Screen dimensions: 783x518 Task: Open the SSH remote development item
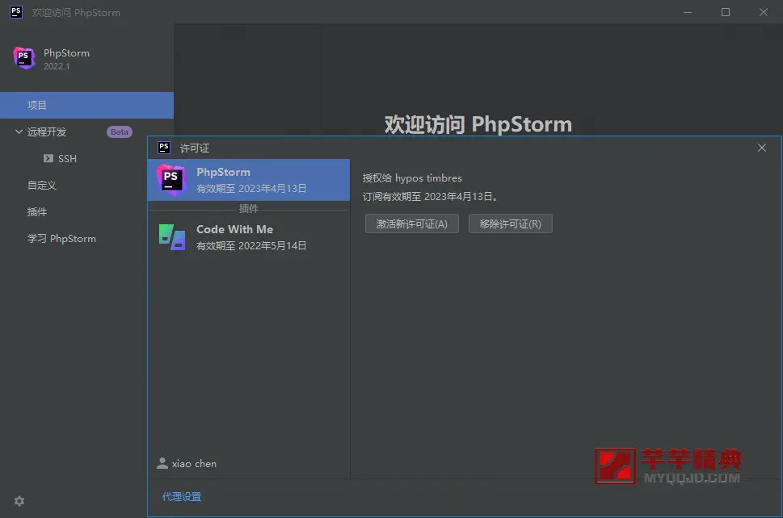67,158
